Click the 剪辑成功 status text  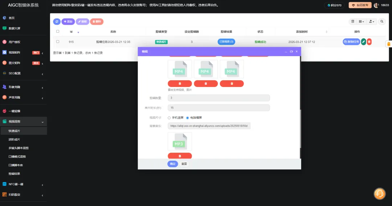click(260, 42)
